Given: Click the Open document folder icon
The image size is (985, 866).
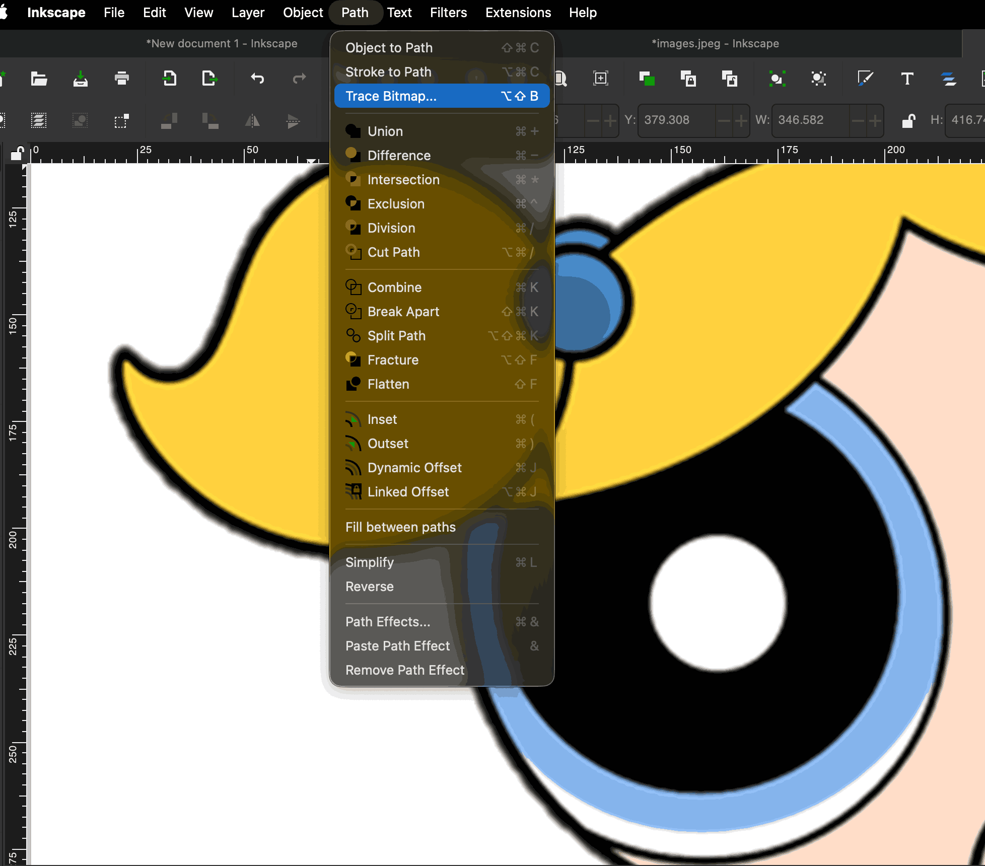Looking at the screenshot, I should (39, 79).
